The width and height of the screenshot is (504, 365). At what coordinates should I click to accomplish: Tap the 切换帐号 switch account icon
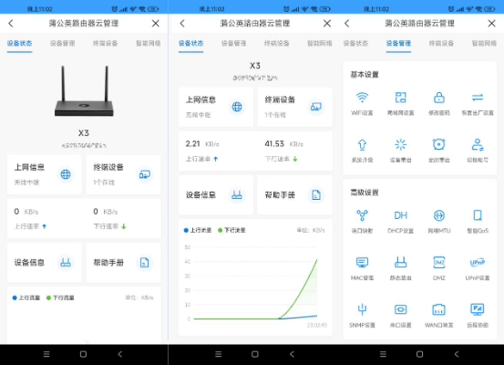(x=478, y=144)
